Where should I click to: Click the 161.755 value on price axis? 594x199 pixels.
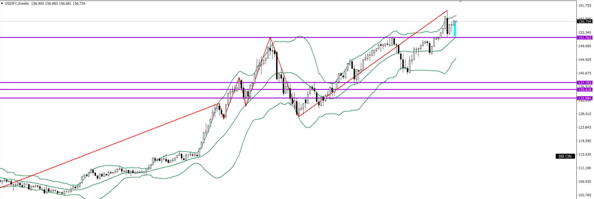click(x=585, y=6)
